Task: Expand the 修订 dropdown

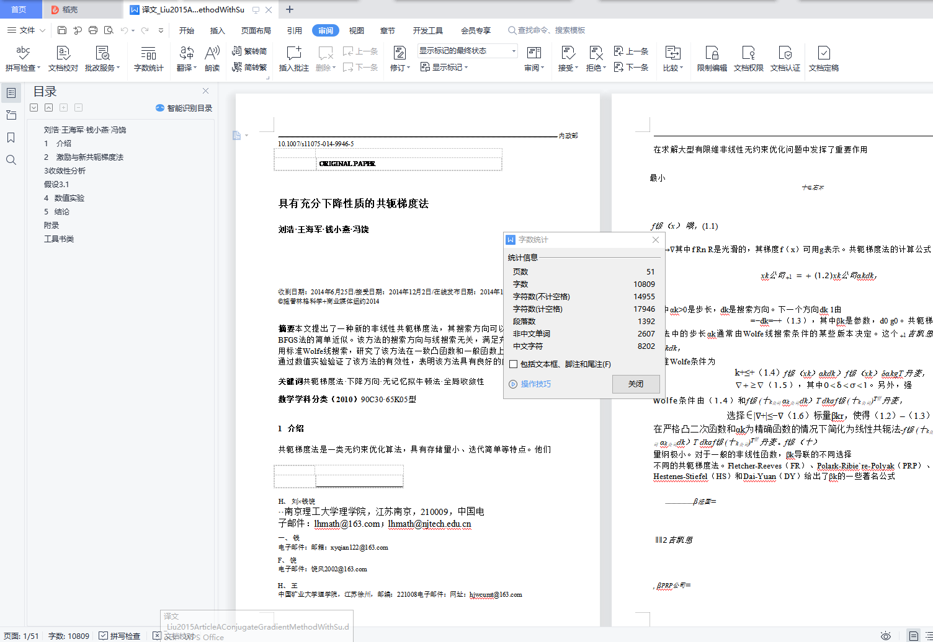Action: click(408, 68)
